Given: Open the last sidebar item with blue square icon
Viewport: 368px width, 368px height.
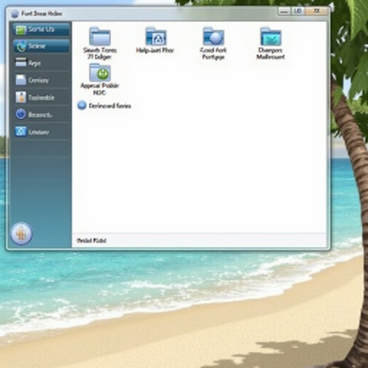Looking at the screenshot, I should click(x=21, y=132).
